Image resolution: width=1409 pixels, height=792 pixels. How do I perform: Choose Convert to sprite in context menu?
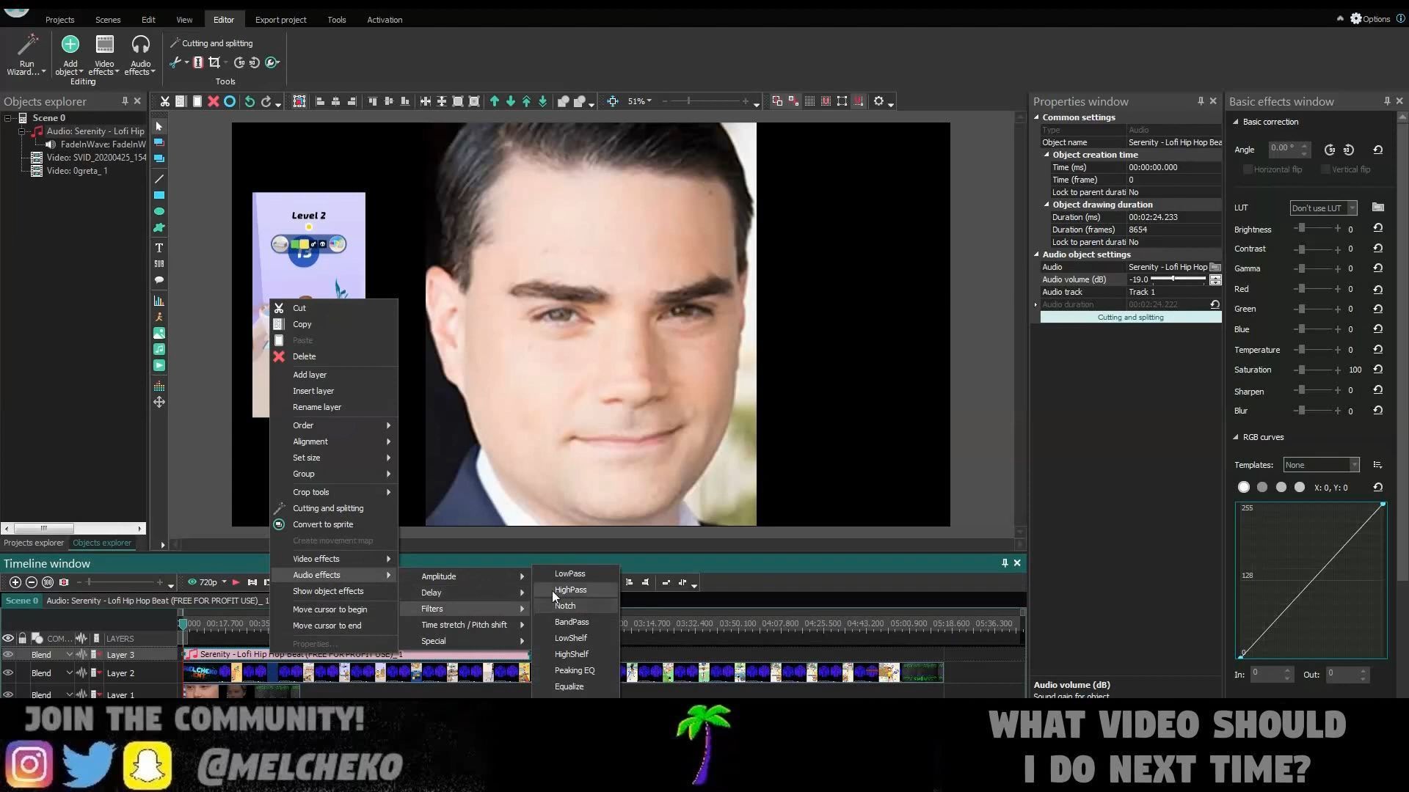click(x=334, y=524)
